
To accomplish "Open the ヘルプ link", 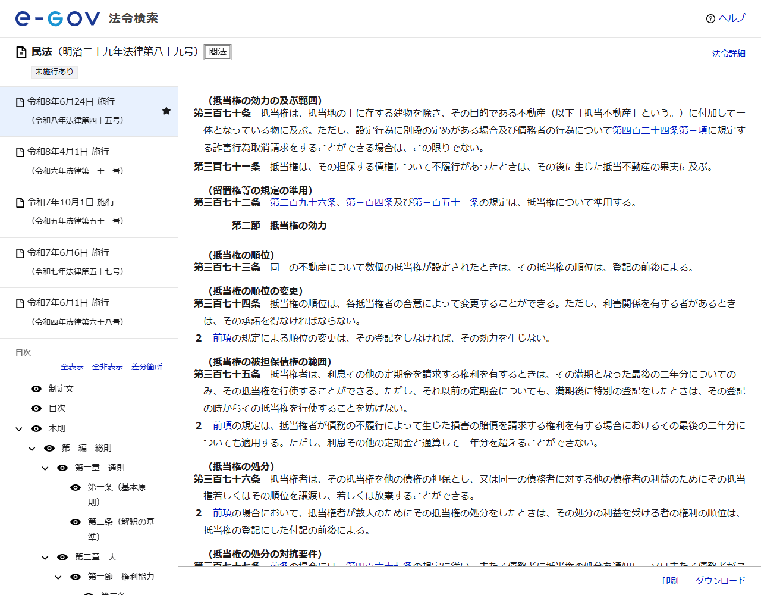I will click(732, 18).
